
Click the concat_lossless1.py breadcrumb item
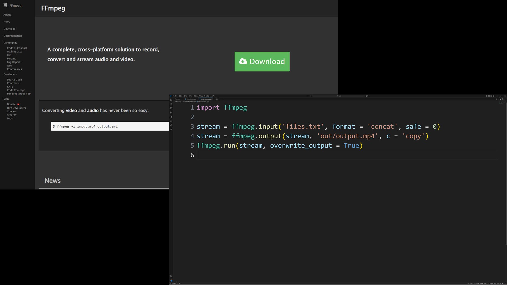click(x=203, y=102)
